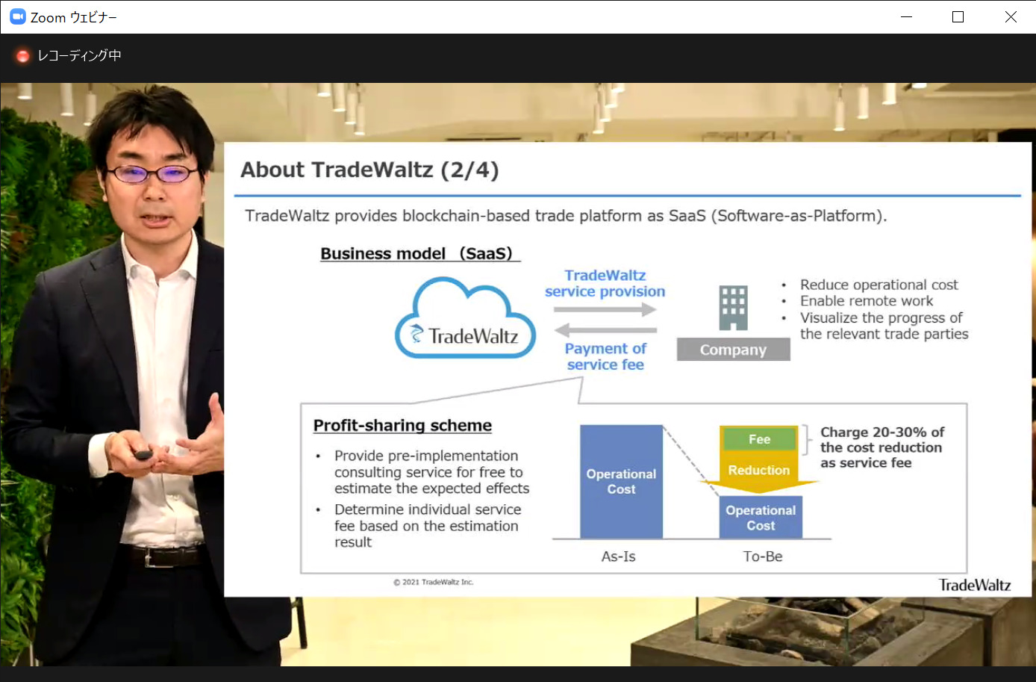1036x682 pixels.
Task: Click the To-Be Operational Cost bar
Action: click(761, 518)
